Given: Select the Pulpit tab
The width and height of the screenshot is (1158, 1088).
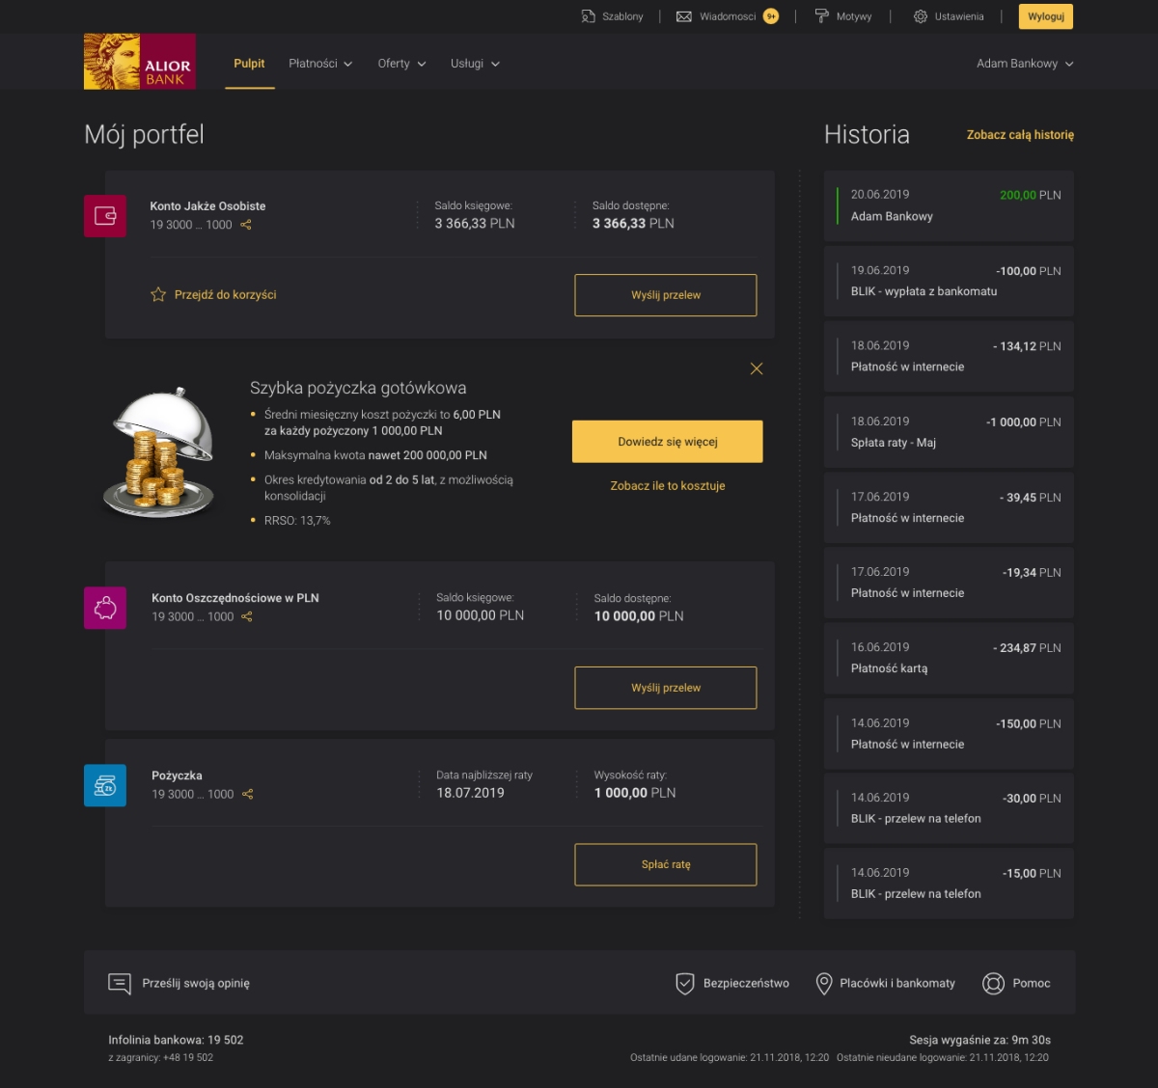Looking at the screenshot, I should 249,64.
